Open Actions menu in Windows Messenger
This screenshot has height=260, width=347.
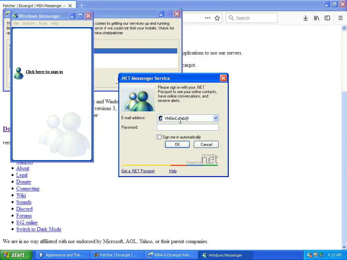pos(29,23)
